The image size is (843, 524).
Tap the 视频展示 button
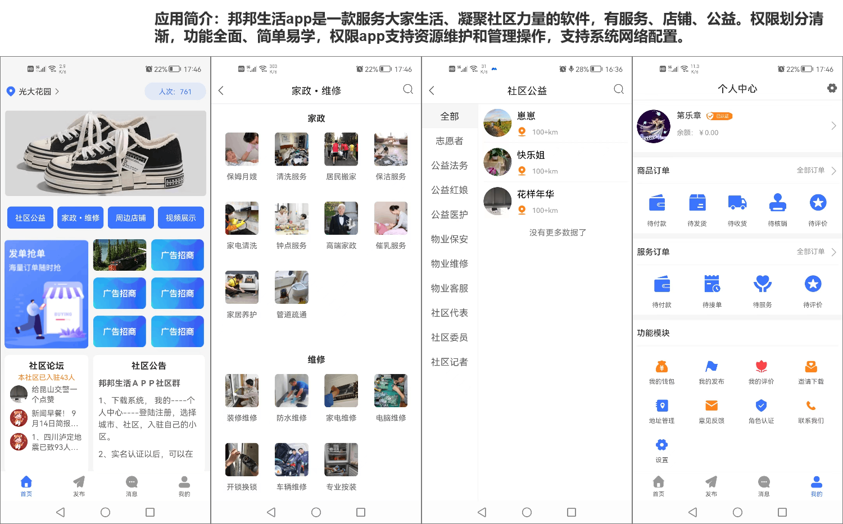pos(181,218)
